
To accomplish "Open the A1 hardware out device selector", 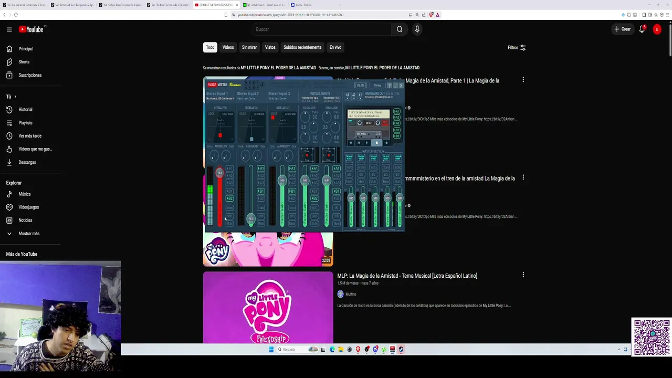I will point(348,96).
